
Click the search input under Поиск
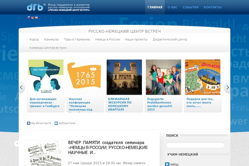(x=195, y=145)
